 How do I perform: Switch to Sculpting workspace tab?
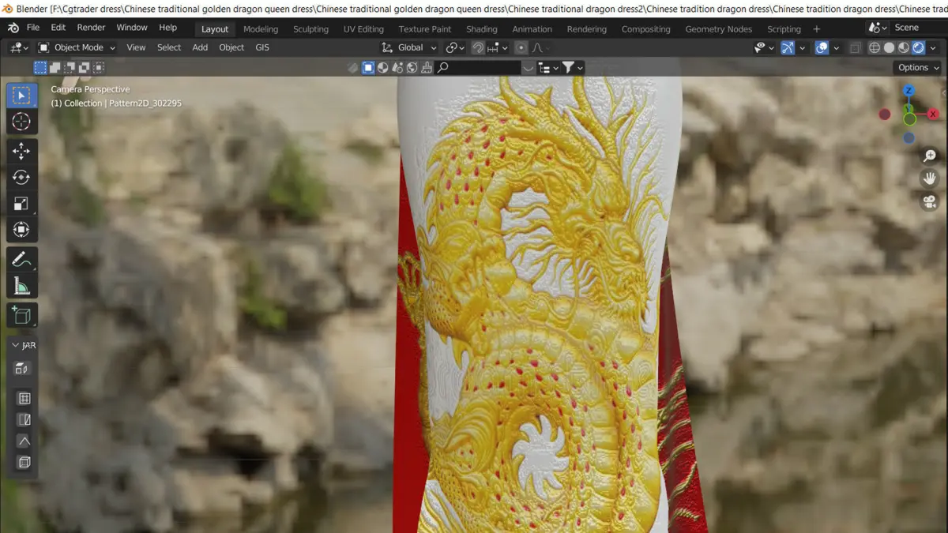310,29
